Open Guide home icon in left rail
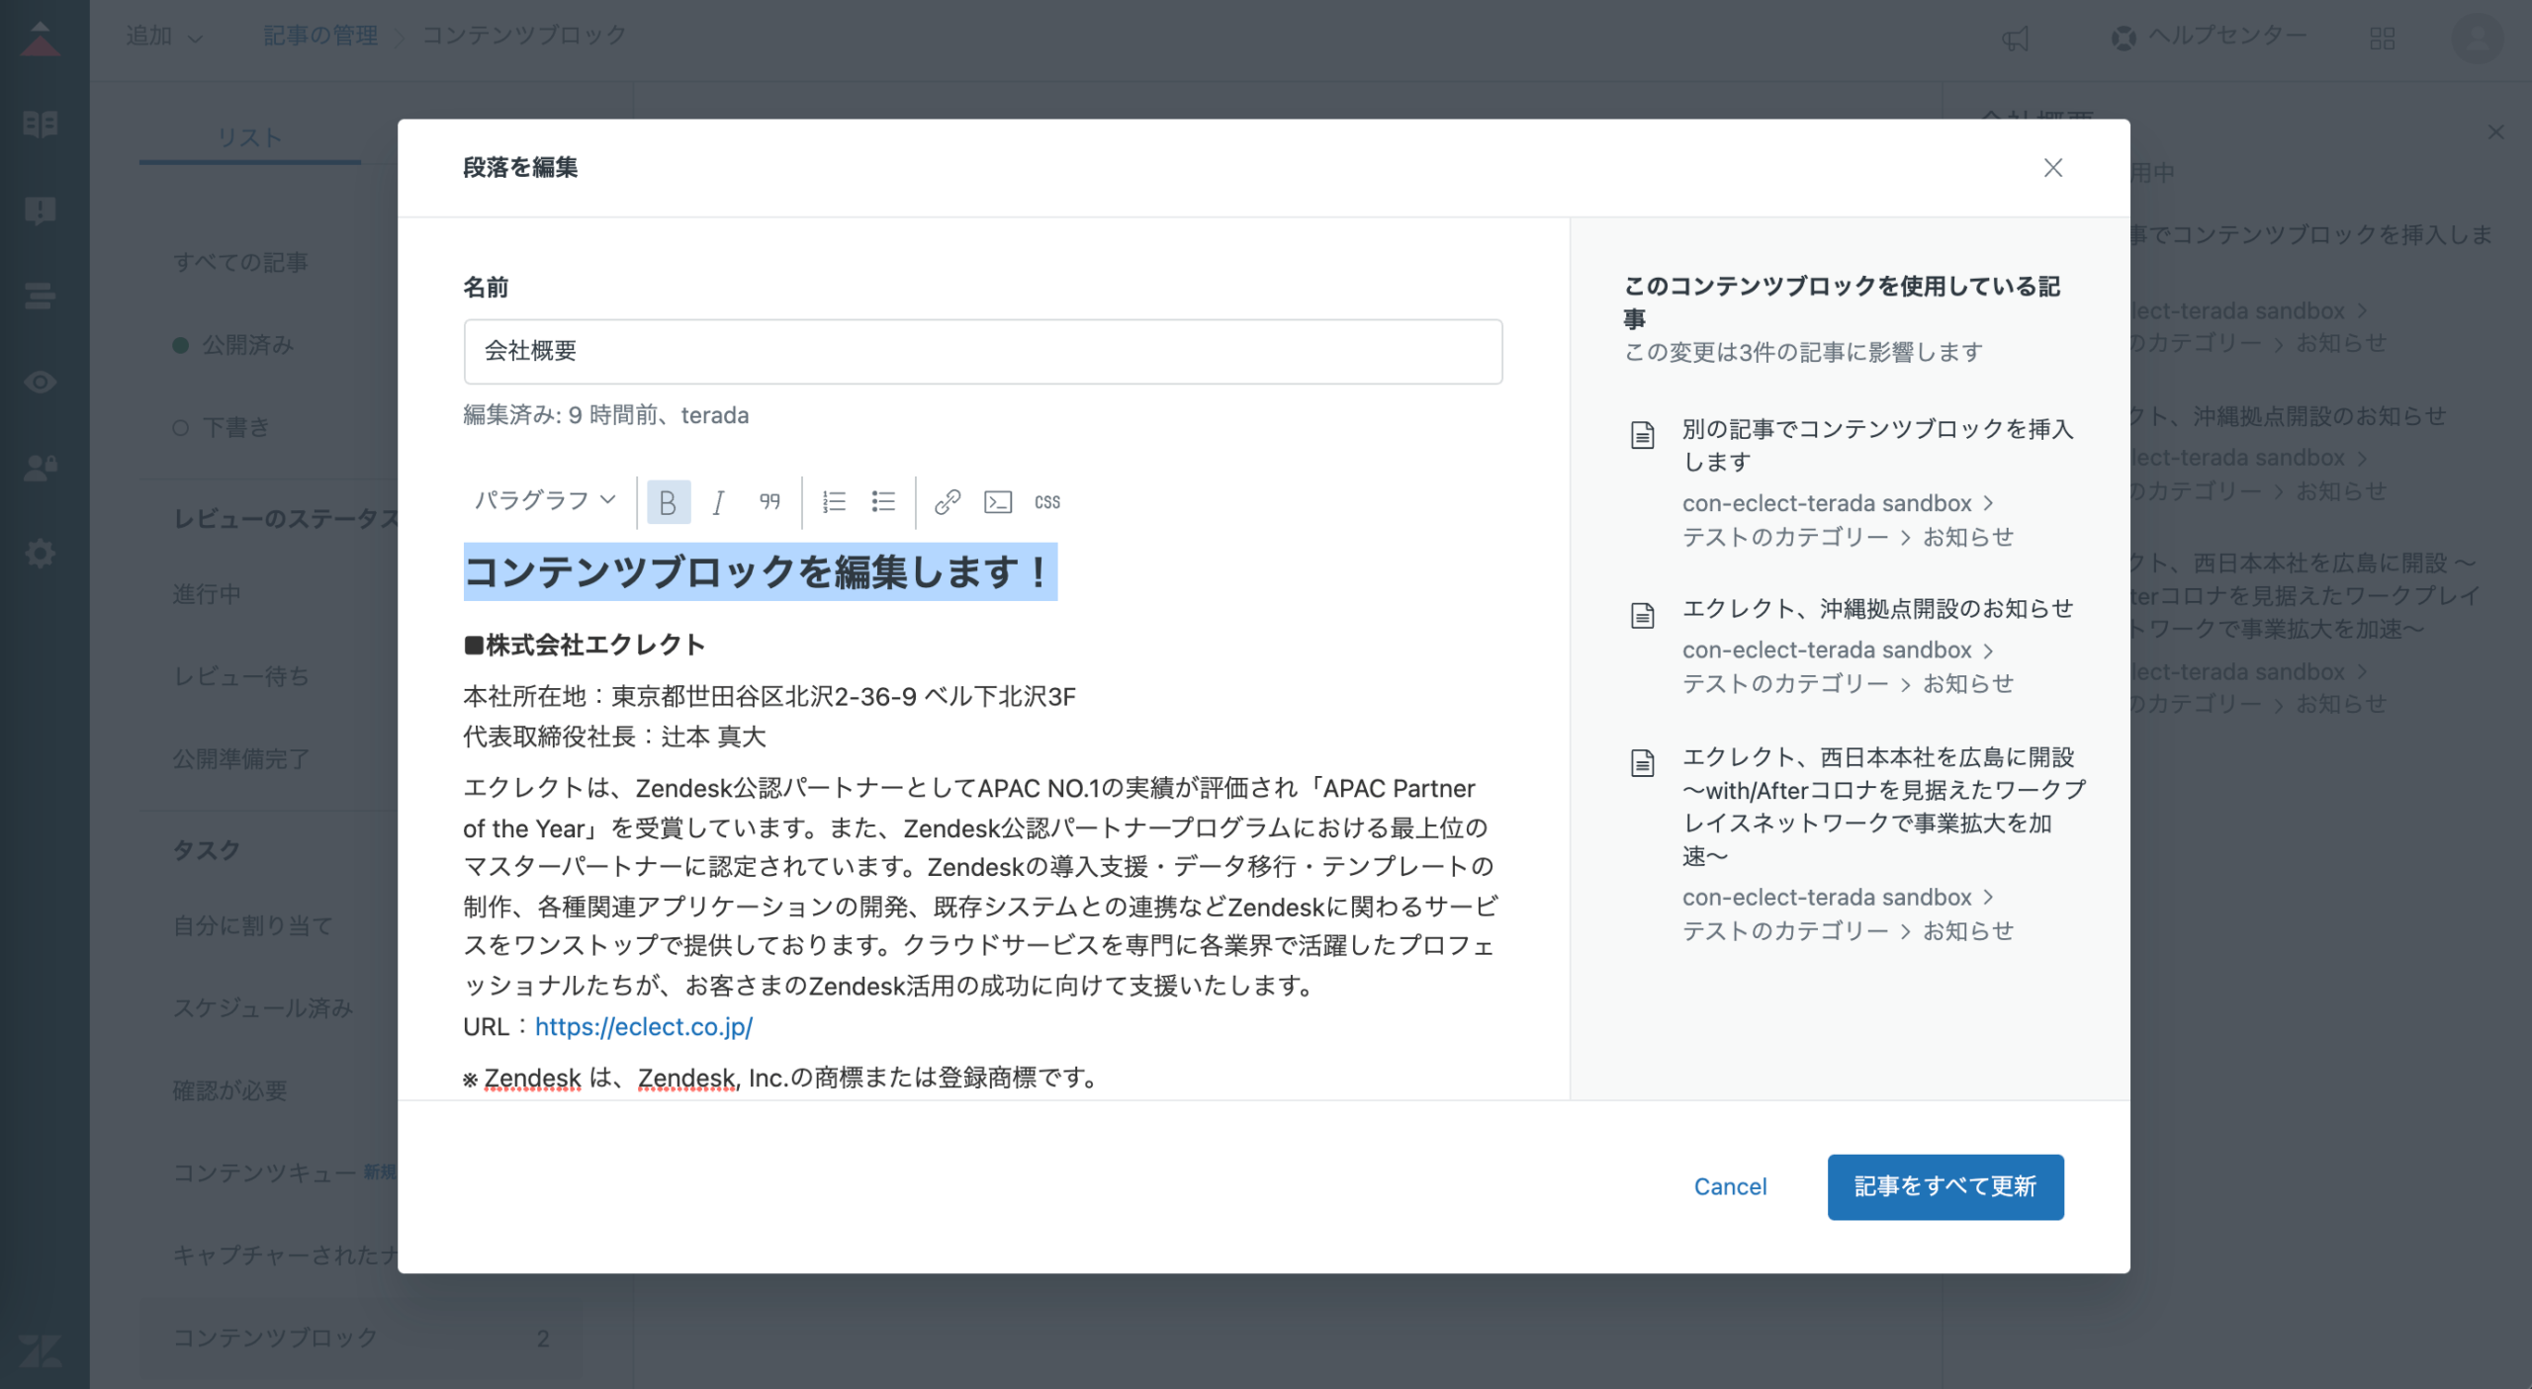Viewport: 2532px width, 1389px height. pos(41,39)
